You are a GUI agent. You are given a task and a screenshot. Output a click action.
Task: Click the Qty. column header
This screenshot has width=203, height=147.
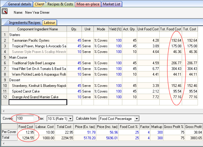pyautogui.click(x=74, y=29)
